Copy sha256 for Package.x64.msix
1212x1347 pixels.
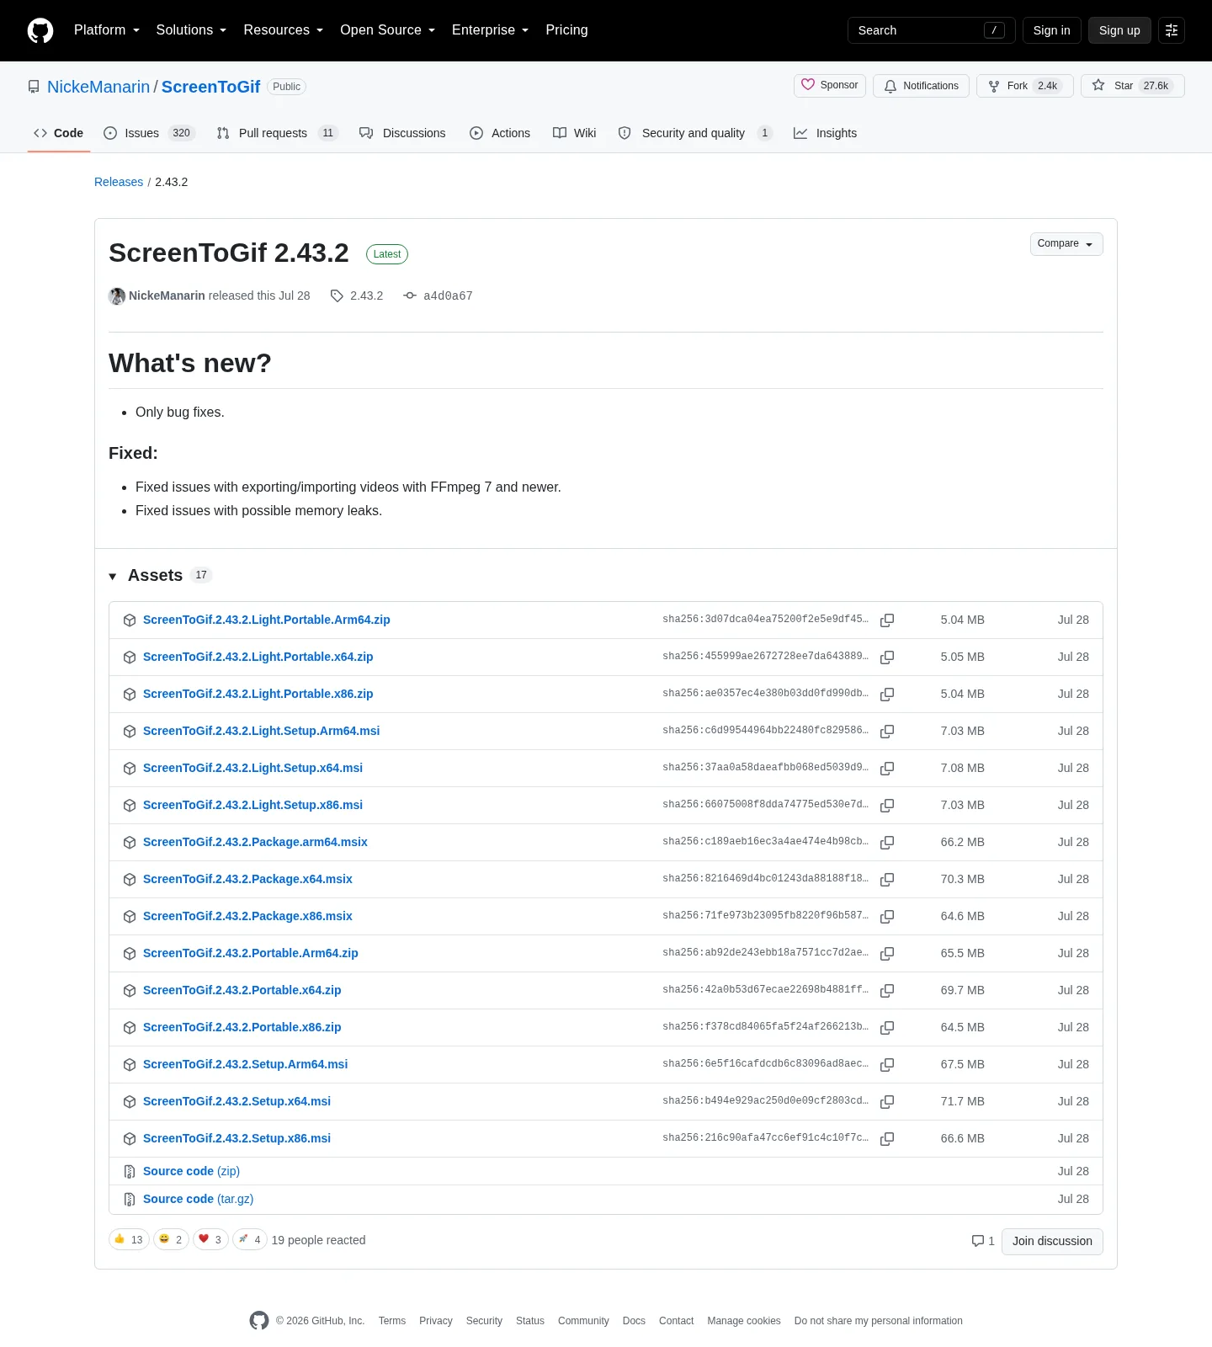click(x=887, y=880)
